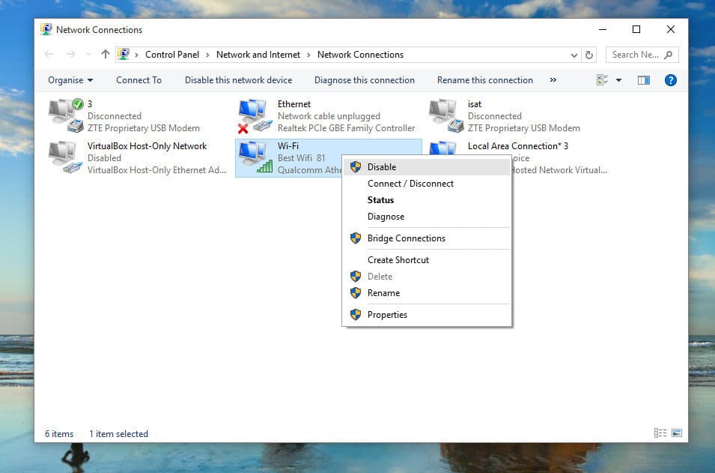Choose Connect / Disconnect in context menu
The image size is (715, 473).
tap(427, 184)
